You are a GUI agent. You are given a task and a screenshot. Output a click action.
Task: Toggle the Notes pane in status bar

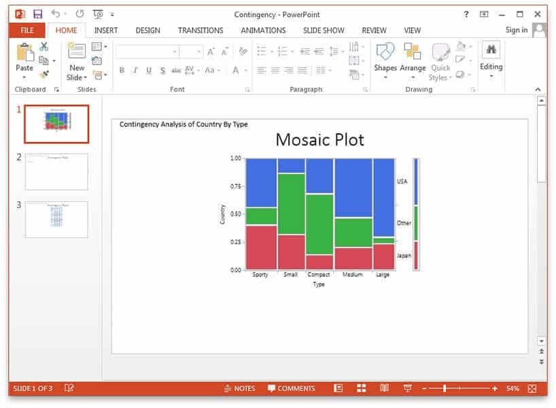(240, 388)
